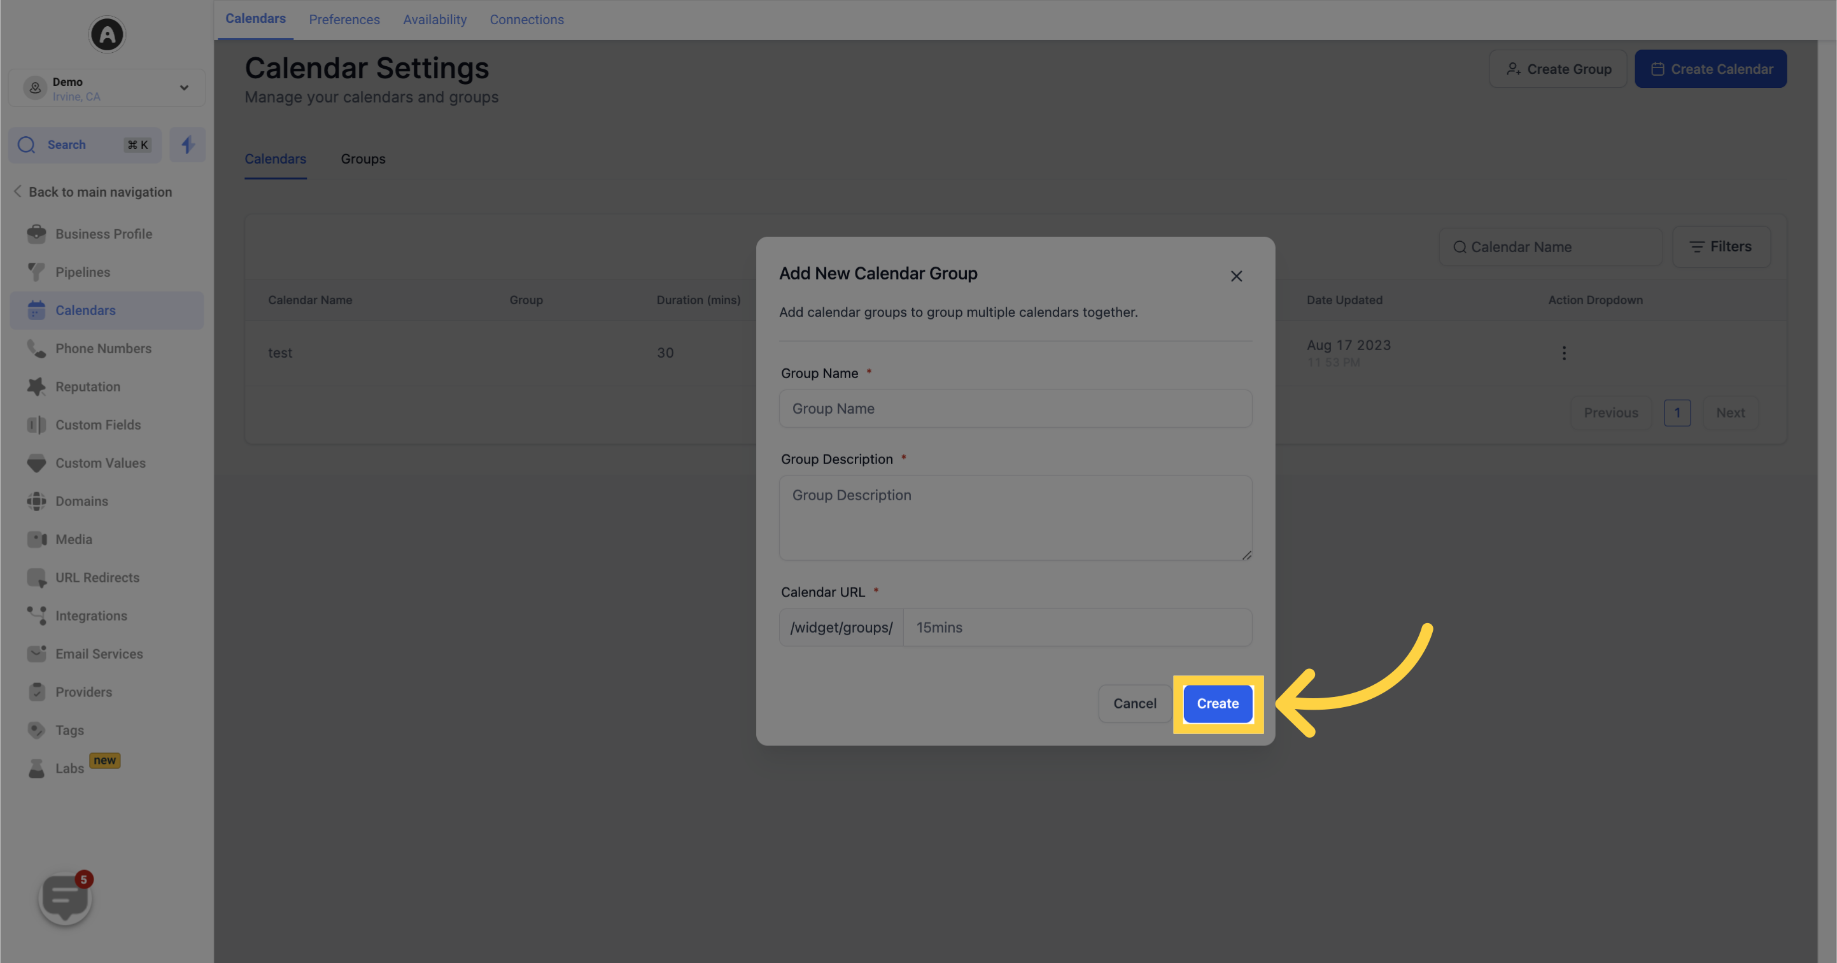Click the URL Redirects icon
The width and height of the screenshot is (1837, 963).
pos(36,577)
